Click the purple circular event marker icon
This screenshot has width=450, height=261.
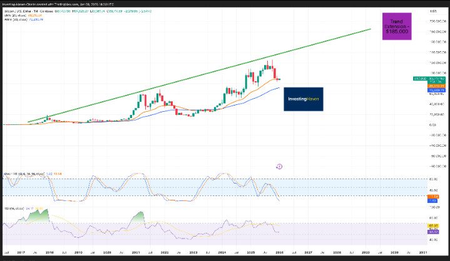[x=280, y=167]
